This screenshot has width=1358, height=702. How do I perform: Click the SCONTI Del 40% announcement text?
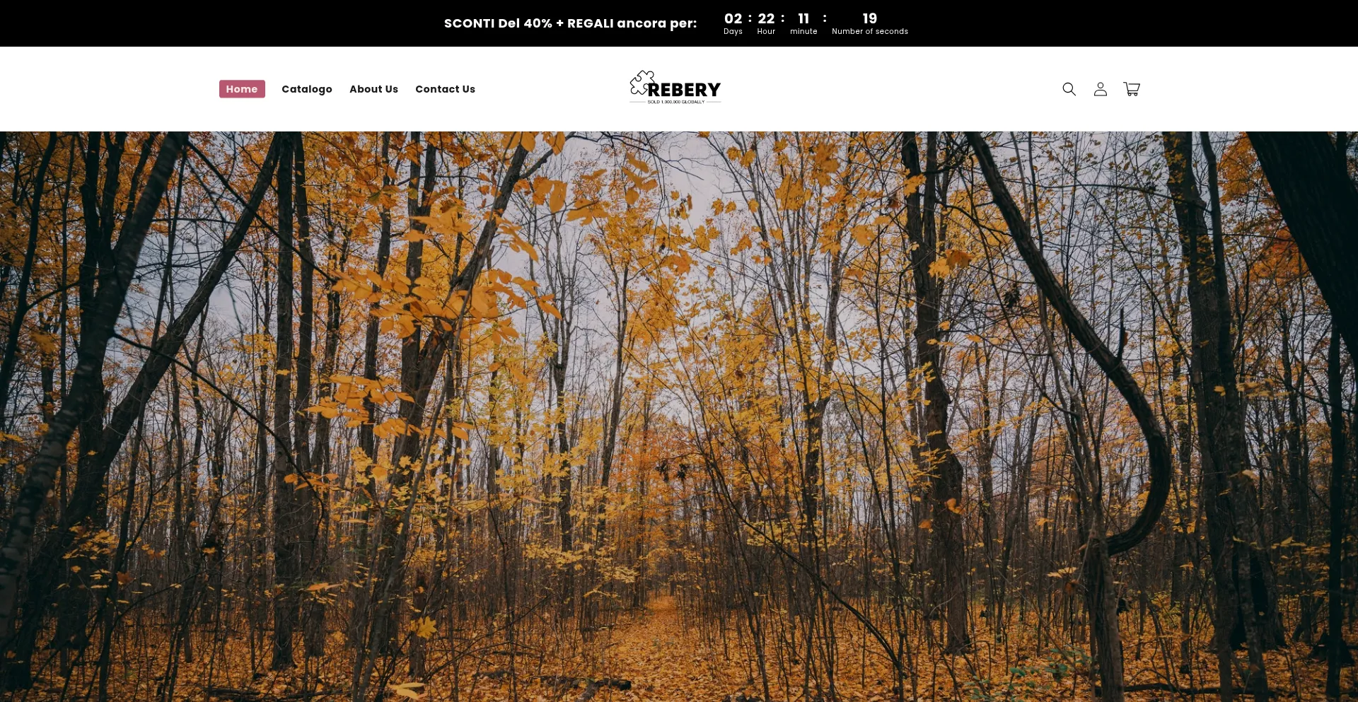pyautogui.click(x=570, y=23)
